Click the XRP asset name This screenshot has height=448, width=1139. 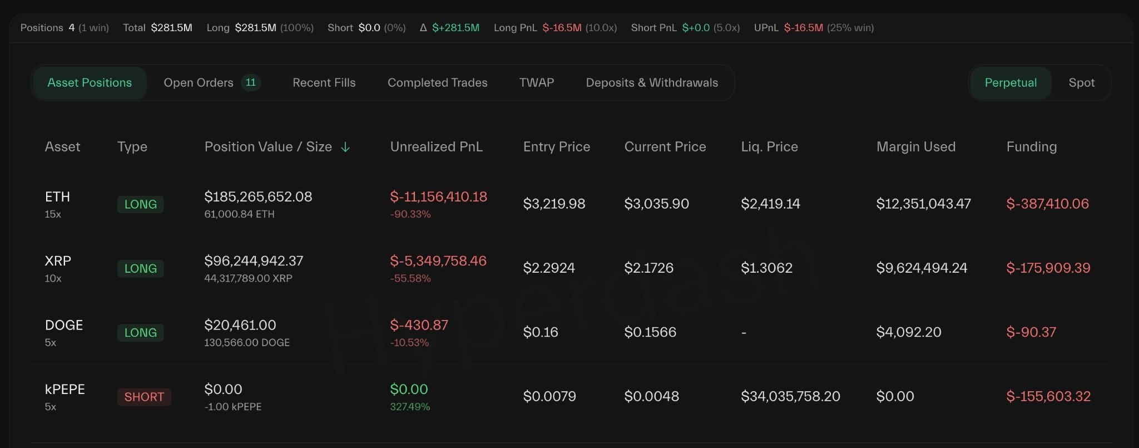[58, 260]
